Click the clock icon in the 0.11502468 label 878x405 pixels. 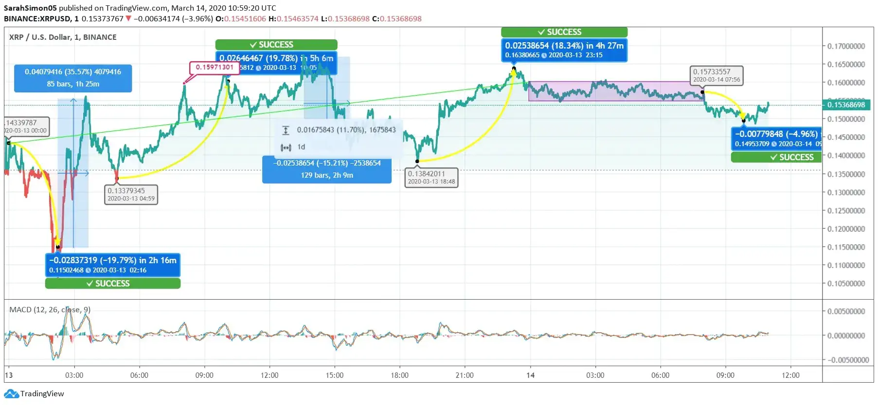click(88, 270)
